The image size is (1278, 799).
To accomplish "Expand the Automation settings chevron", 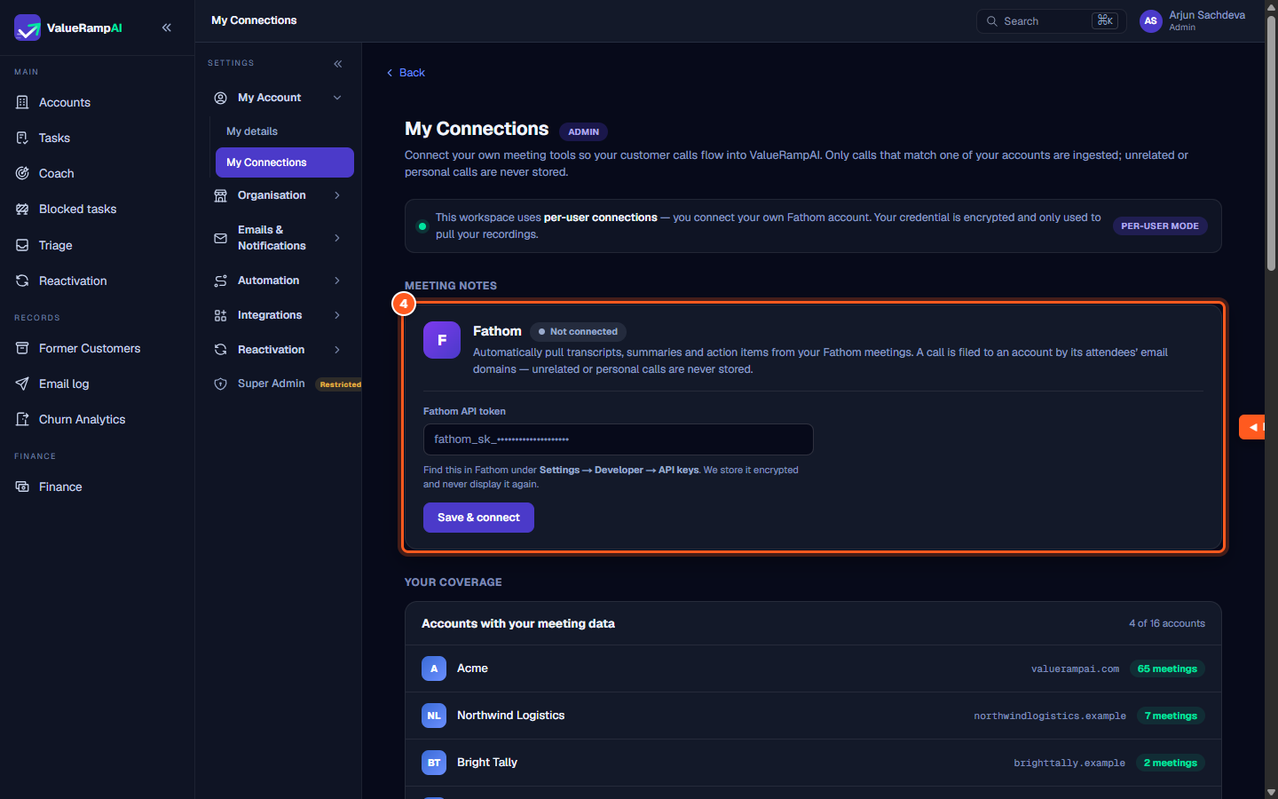I will [x=337, y=281].
